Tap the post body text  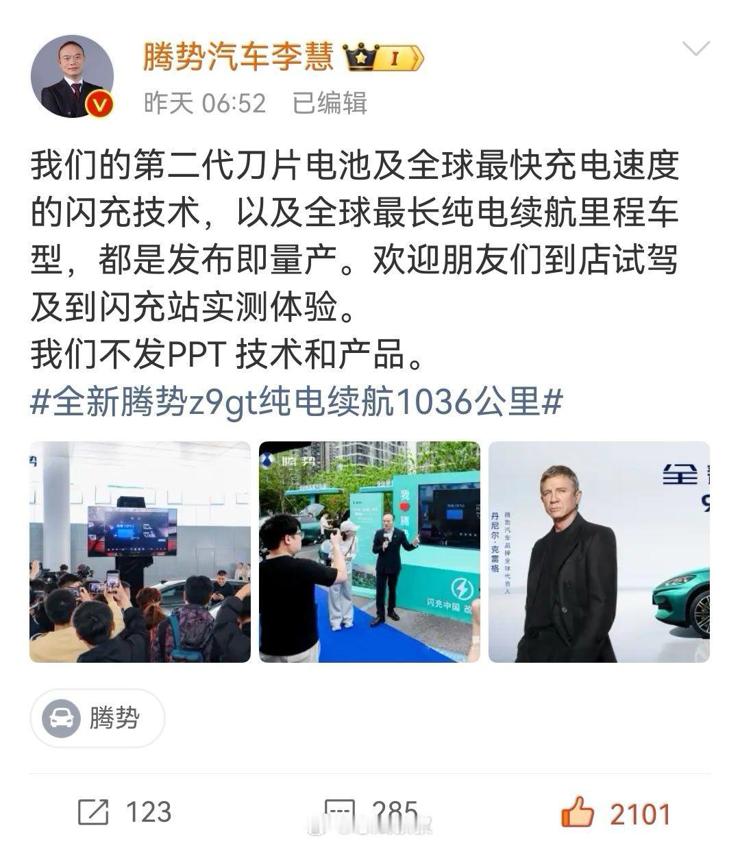click(354, 260)
